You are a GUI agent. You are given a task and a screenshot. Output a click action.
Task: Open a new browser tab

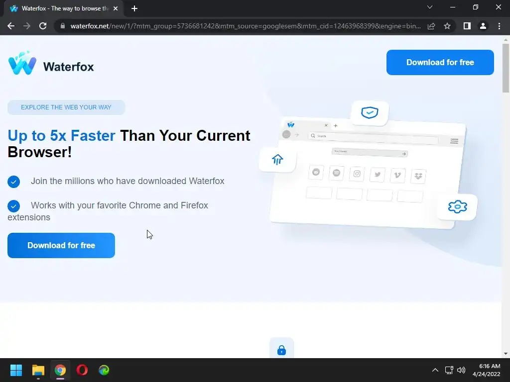point(134,9)
